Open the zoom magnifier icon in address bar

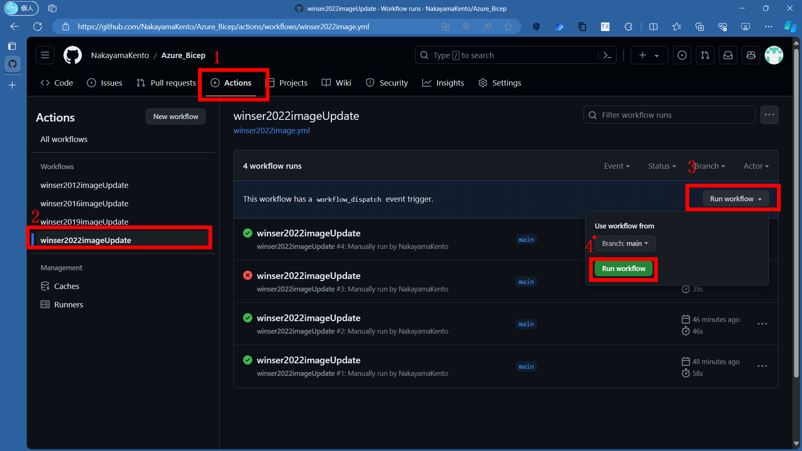[x=467, y=27]
